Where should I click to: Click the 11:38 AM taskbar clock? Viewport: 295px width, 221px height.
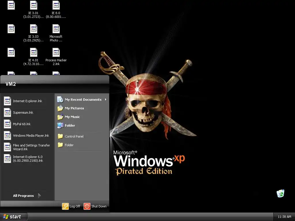point(284,217)
